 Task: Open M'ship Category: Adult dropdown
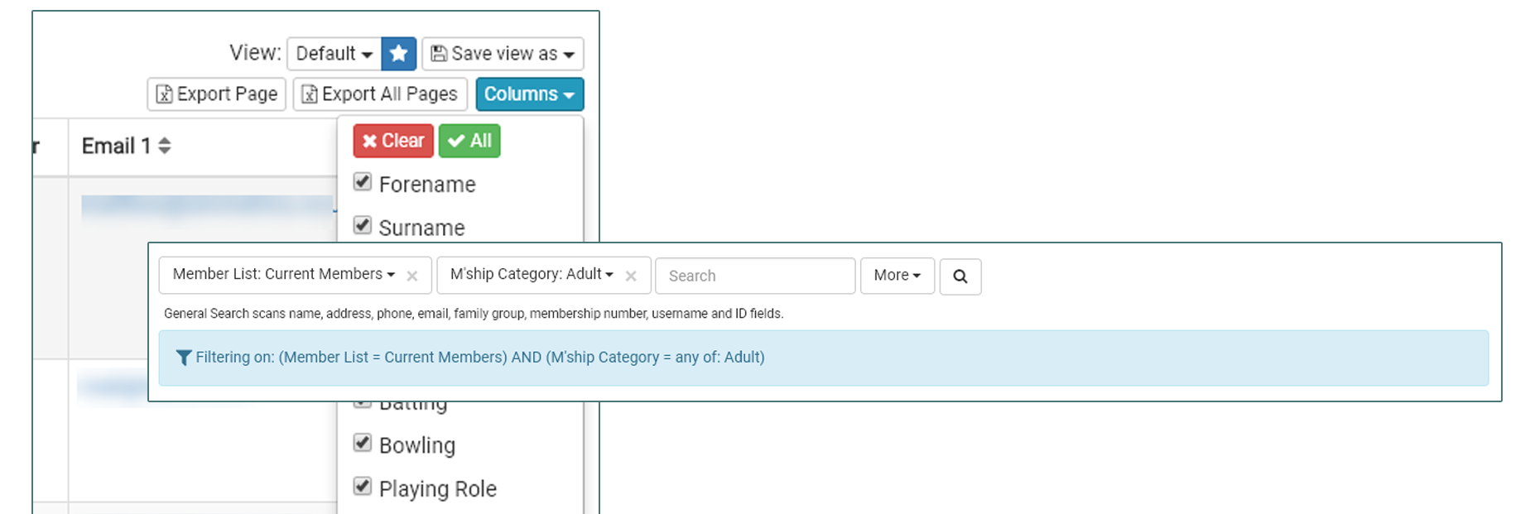point(531,275)
